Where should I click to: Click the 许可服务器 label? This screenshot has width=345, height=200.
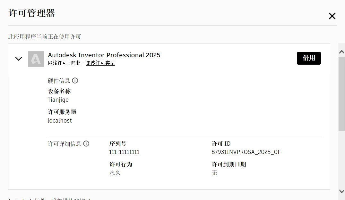62,112
